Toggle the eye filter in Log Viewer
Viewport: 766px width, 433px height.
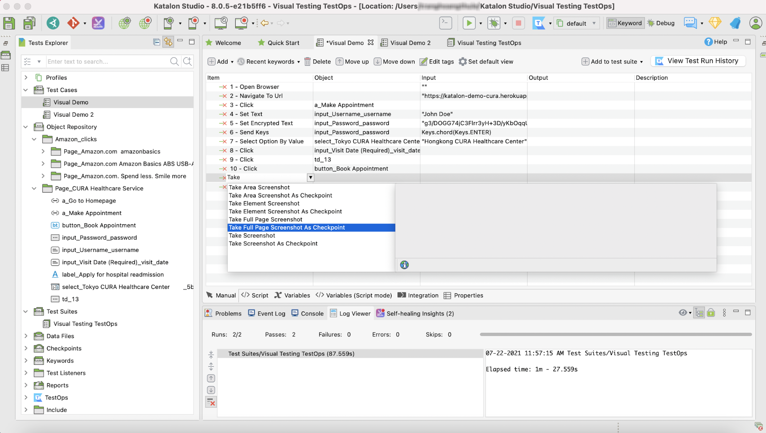tap(682, 313)
